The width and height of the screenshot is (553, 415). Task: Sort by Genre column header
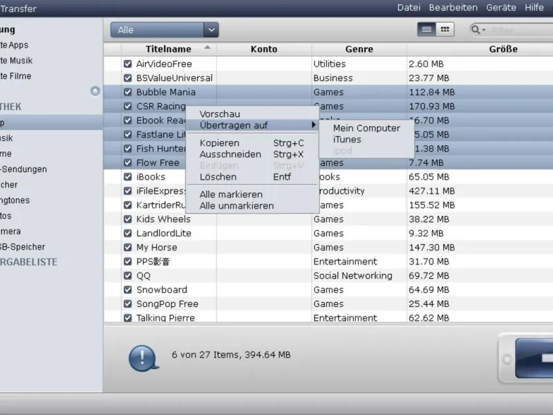pos(359,49)
